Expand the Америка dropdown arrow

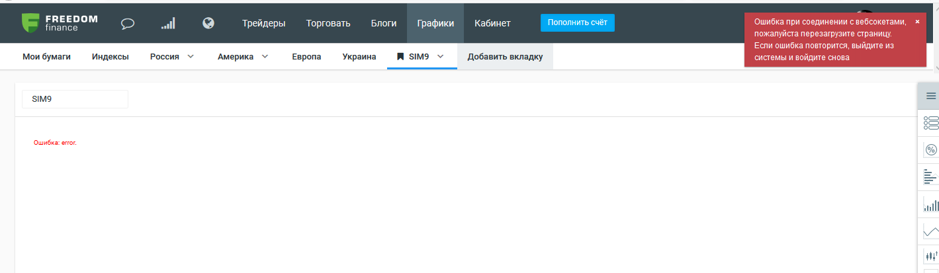click(265, 57)
